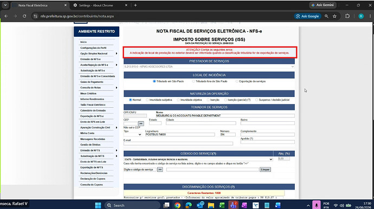
Task: Select Suspenso / decisão judicial
Action: 256,100
